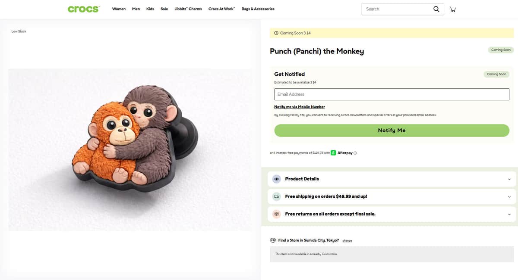Click the search magnifier icon
This screenshot has width=518, height=280.
[x=436, y=9]
